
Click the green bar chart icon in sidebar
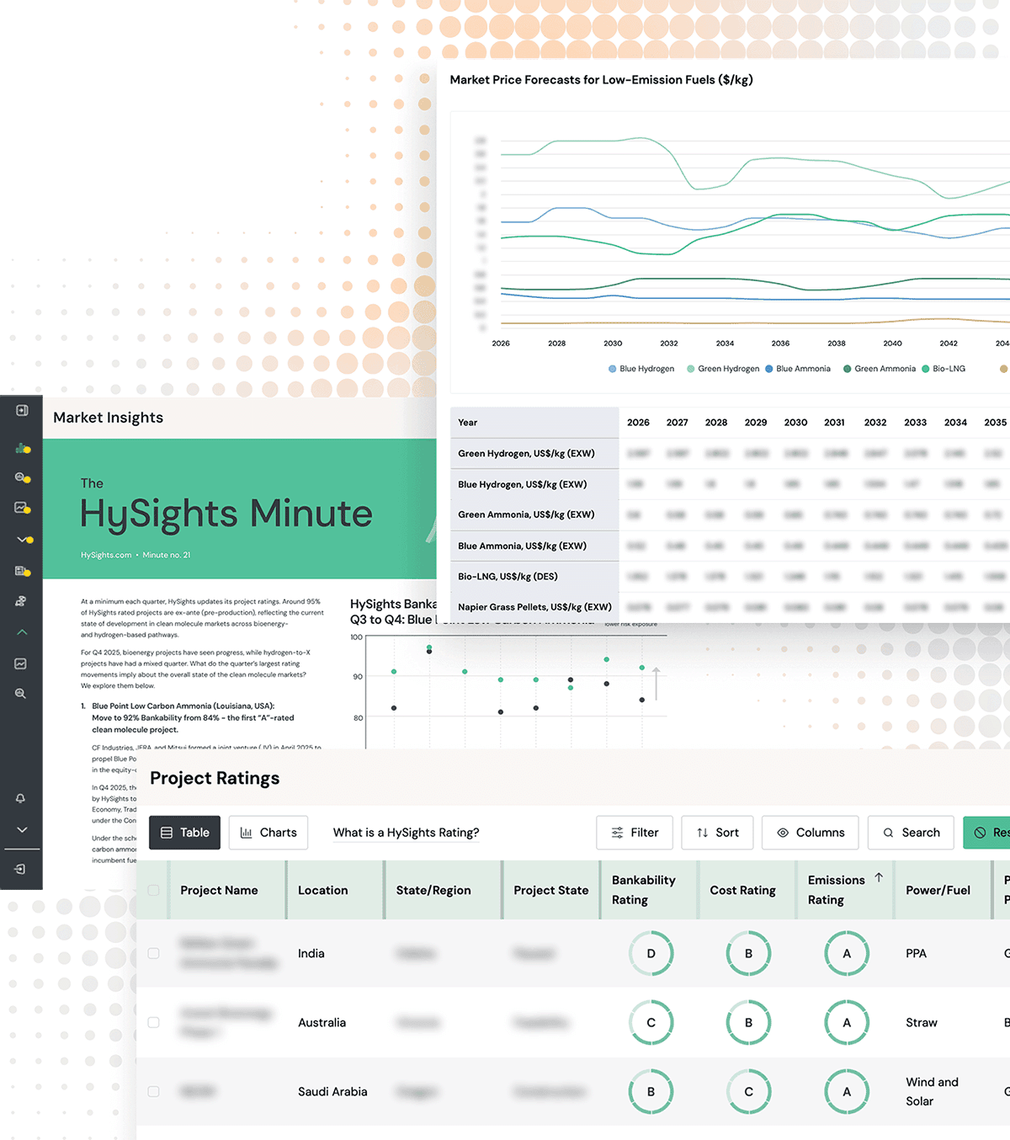(x=21, y=448)
